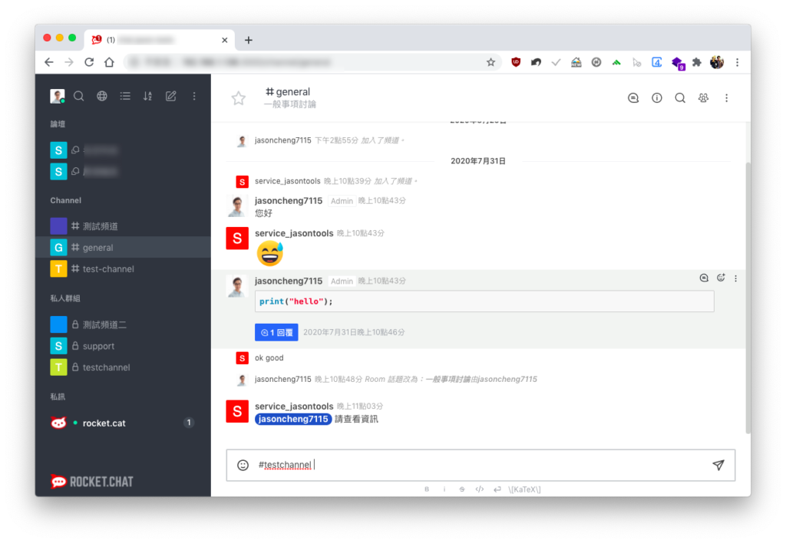Insert KaTeX formula in composer
This screenshot has width=786, height=543.
[x=524, y=489]
